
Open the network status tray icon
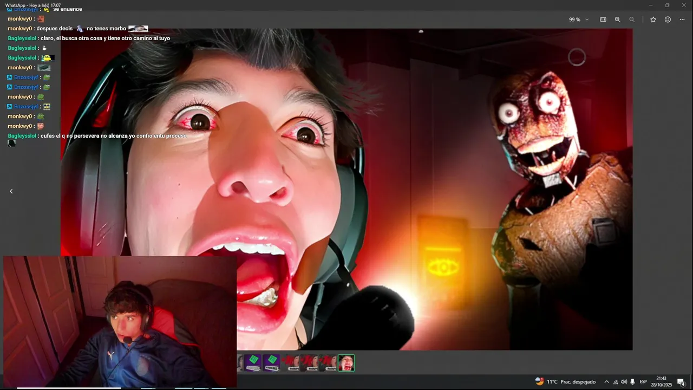[x=616, y=382]
